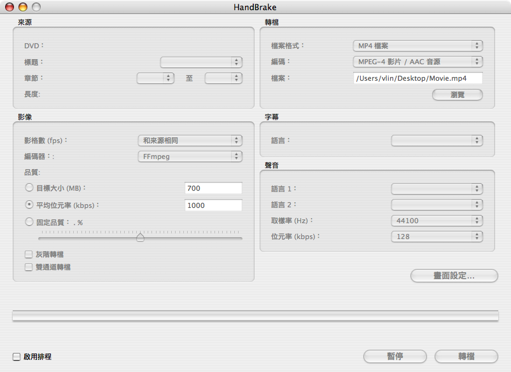
Task: Open the 語言 1 audio dropdown
Action: [x=437, y=189]
